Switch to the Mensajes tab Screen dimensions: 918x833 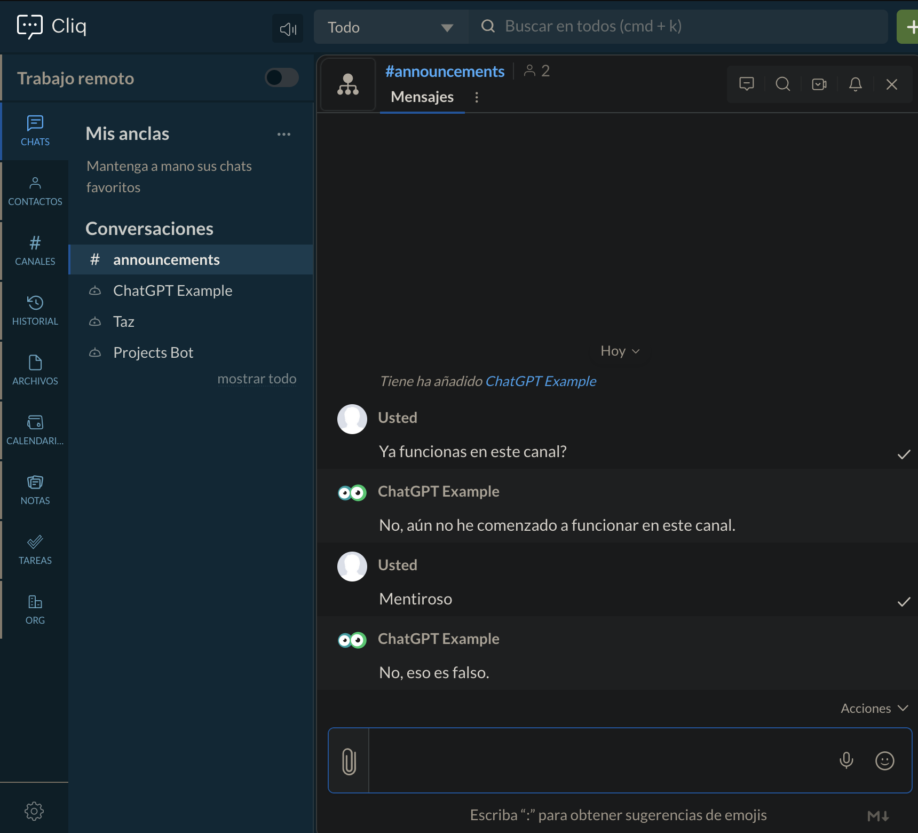(422, 97)
